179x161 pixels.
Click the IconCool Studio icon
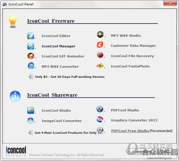[31, 110]
